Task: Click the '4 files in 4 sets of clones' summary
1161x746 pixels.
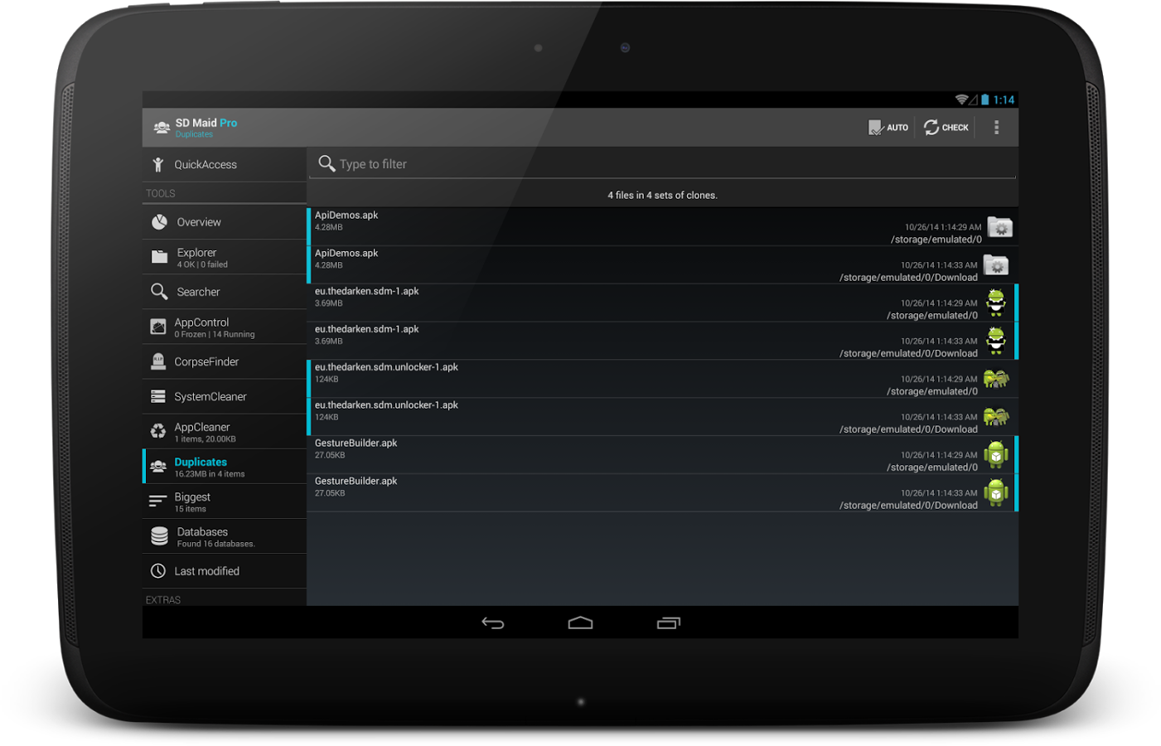Action: point(663,196)
